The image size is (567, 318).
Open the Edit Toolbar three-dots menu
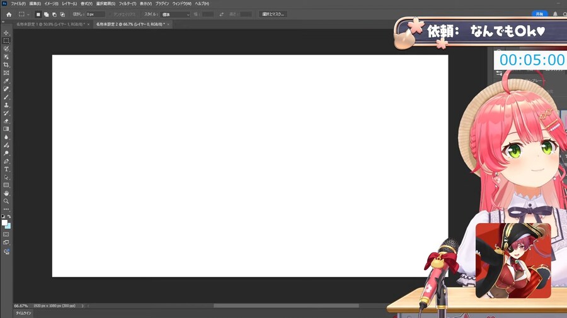pos(6,209)
